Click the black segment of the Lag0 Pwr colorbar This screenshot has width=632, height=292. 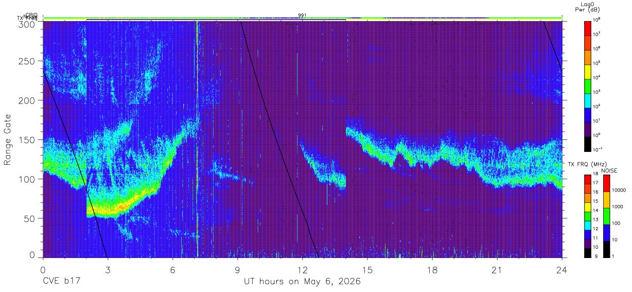587,144
